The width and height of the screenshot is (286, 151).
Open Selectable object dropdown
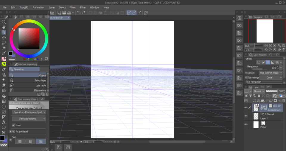pyautogui.click(x=29, y=119)
